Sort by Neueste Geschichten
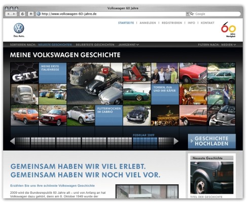Screen dimensions: 249x203 (x=55, y=45)
